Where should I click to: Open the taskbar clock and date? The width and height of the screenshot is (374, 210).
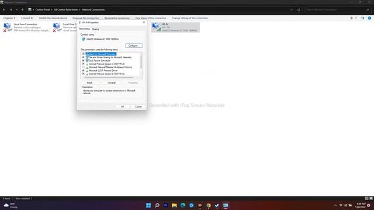pyautogui.click(x=361, y=205)
